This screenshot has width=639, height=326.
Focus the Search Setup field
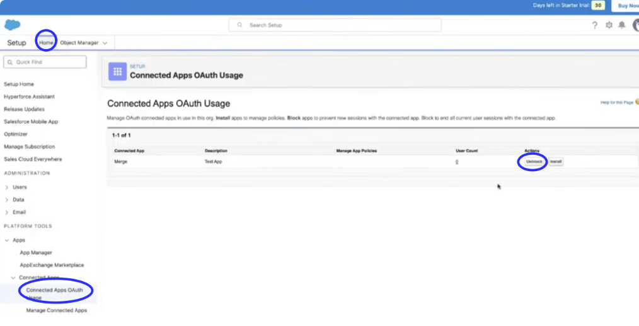(335, 25)
